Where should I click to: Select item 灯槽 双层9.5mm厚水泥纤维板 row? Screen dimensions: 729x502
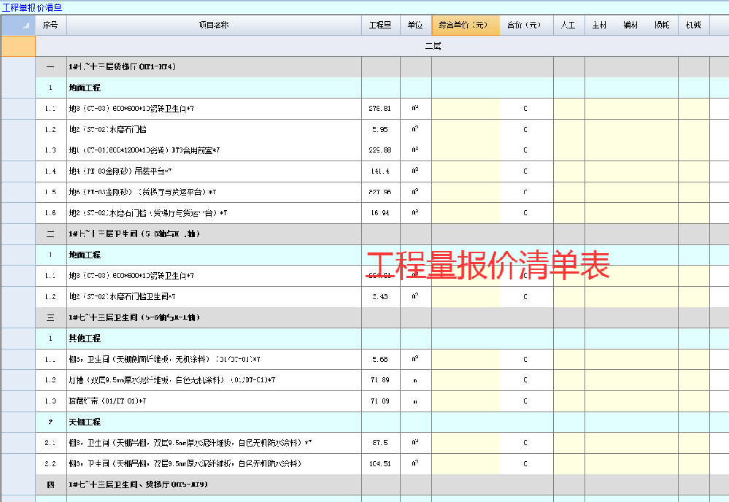(x=214, y=380)
